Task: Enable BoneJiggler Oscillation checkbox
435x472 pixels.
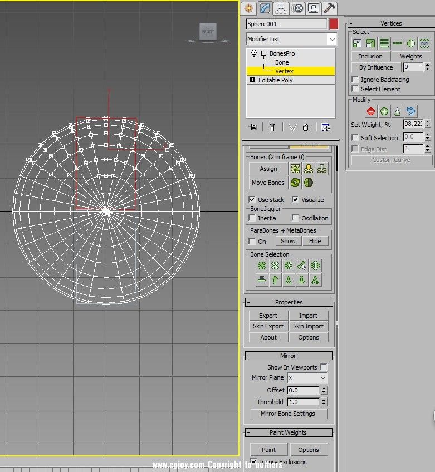Action: coord(295,218)
